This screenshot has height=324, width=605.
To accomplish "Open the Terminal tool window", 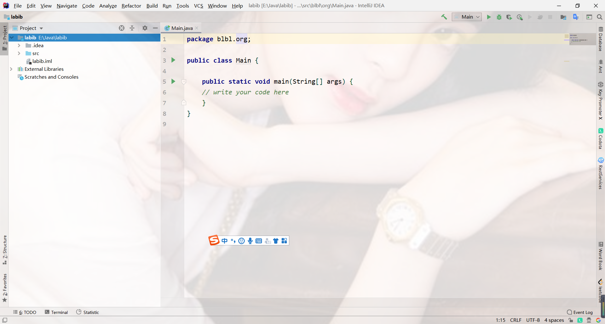I will [56, 312].
